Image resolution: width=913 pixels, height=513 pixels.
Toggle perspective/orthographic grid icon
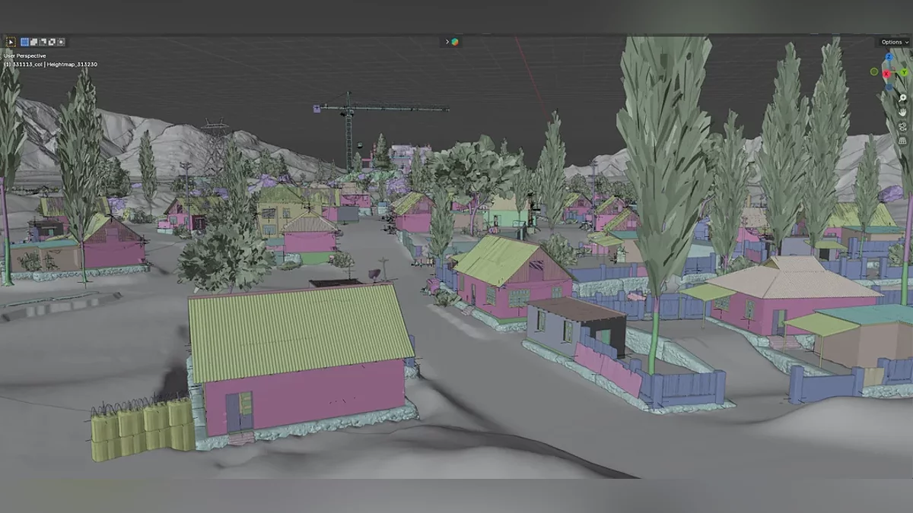tap(902, 141)
